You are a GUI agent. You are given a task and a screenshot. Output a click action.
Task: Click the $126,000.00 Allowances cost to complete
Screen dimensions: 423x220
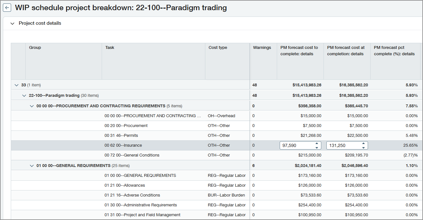tap(310, 185)
